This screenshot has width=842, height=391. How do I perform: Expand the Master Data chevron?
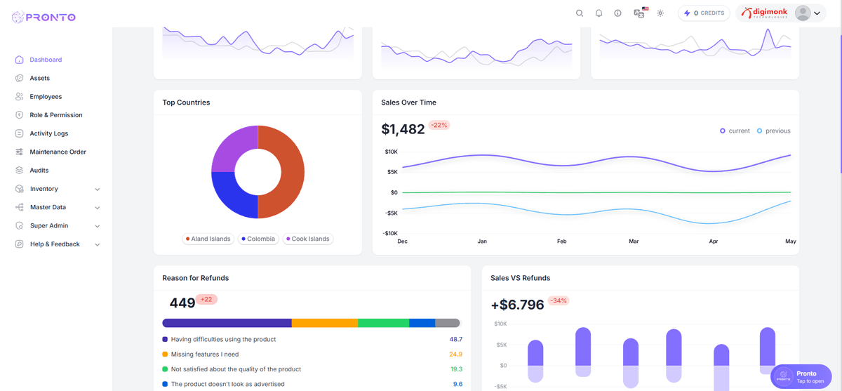click(98, 208)
